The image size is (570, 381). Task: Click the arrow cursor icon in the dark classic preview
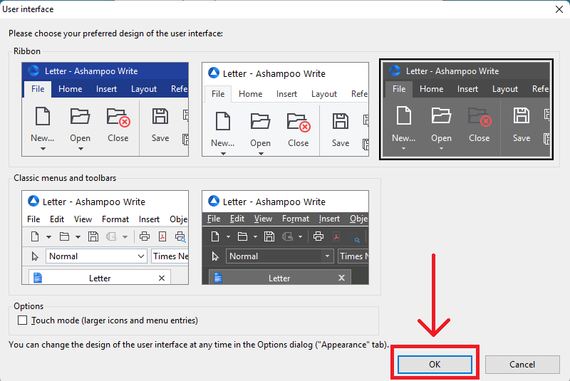coord(214,256)
